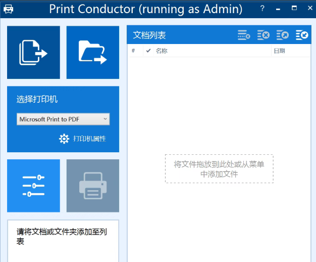Click the export list icon
The width and height of the screenshot is (316, 262).
283,35
